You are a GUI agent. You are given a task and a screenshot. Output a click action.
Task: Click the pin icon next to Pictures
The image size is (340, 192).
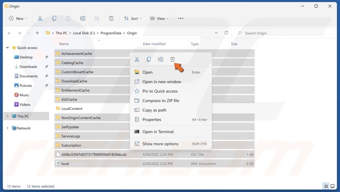[46, 85]
